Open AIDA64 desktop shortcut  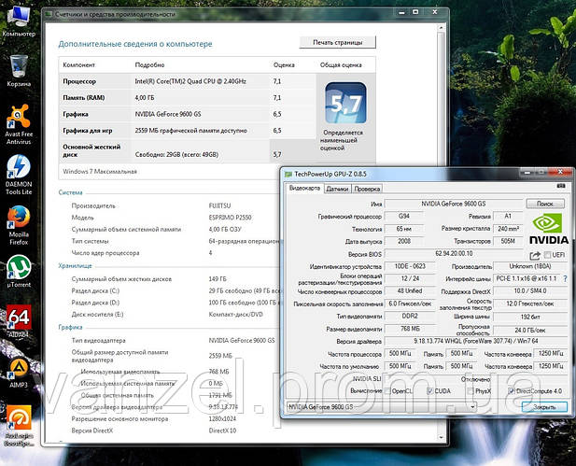click(x=19, y=321)
